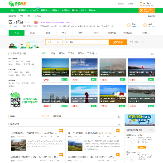Image resolution: width=163 pixels, height=163 pixels.
Task: Focus the orange-bordered search input field
Action: (x=87, y=42)
